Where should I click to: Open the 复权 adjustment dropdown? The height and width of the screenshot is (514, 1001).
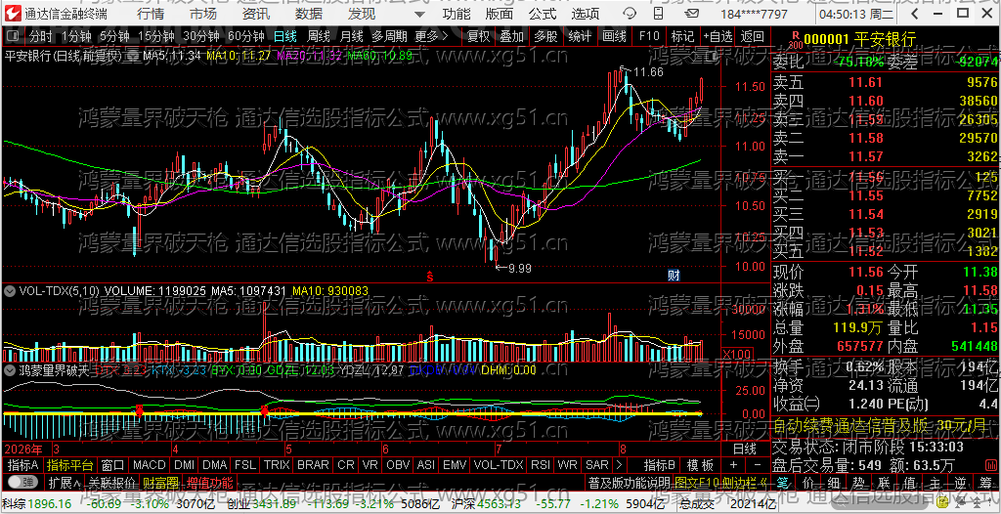pyautogui.click(x=478, y=36)
